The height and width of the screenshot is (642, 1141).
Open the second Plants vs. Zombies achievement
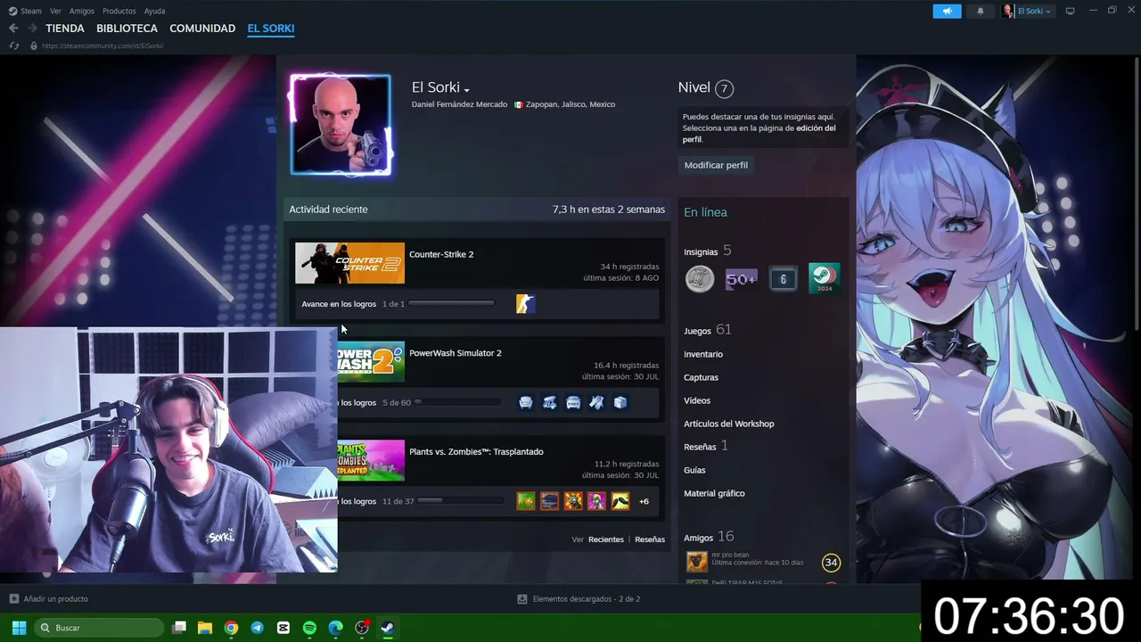[x=550, y=501]
